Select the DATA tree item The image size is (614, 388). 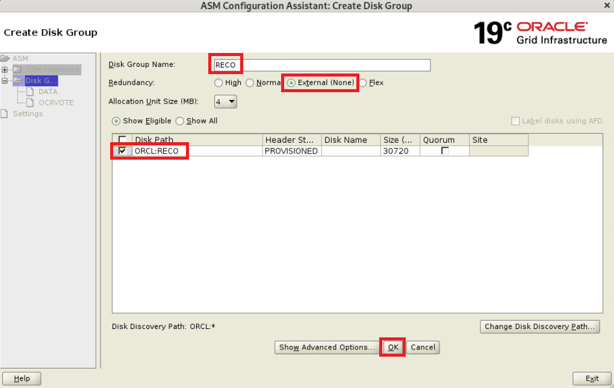48,92
